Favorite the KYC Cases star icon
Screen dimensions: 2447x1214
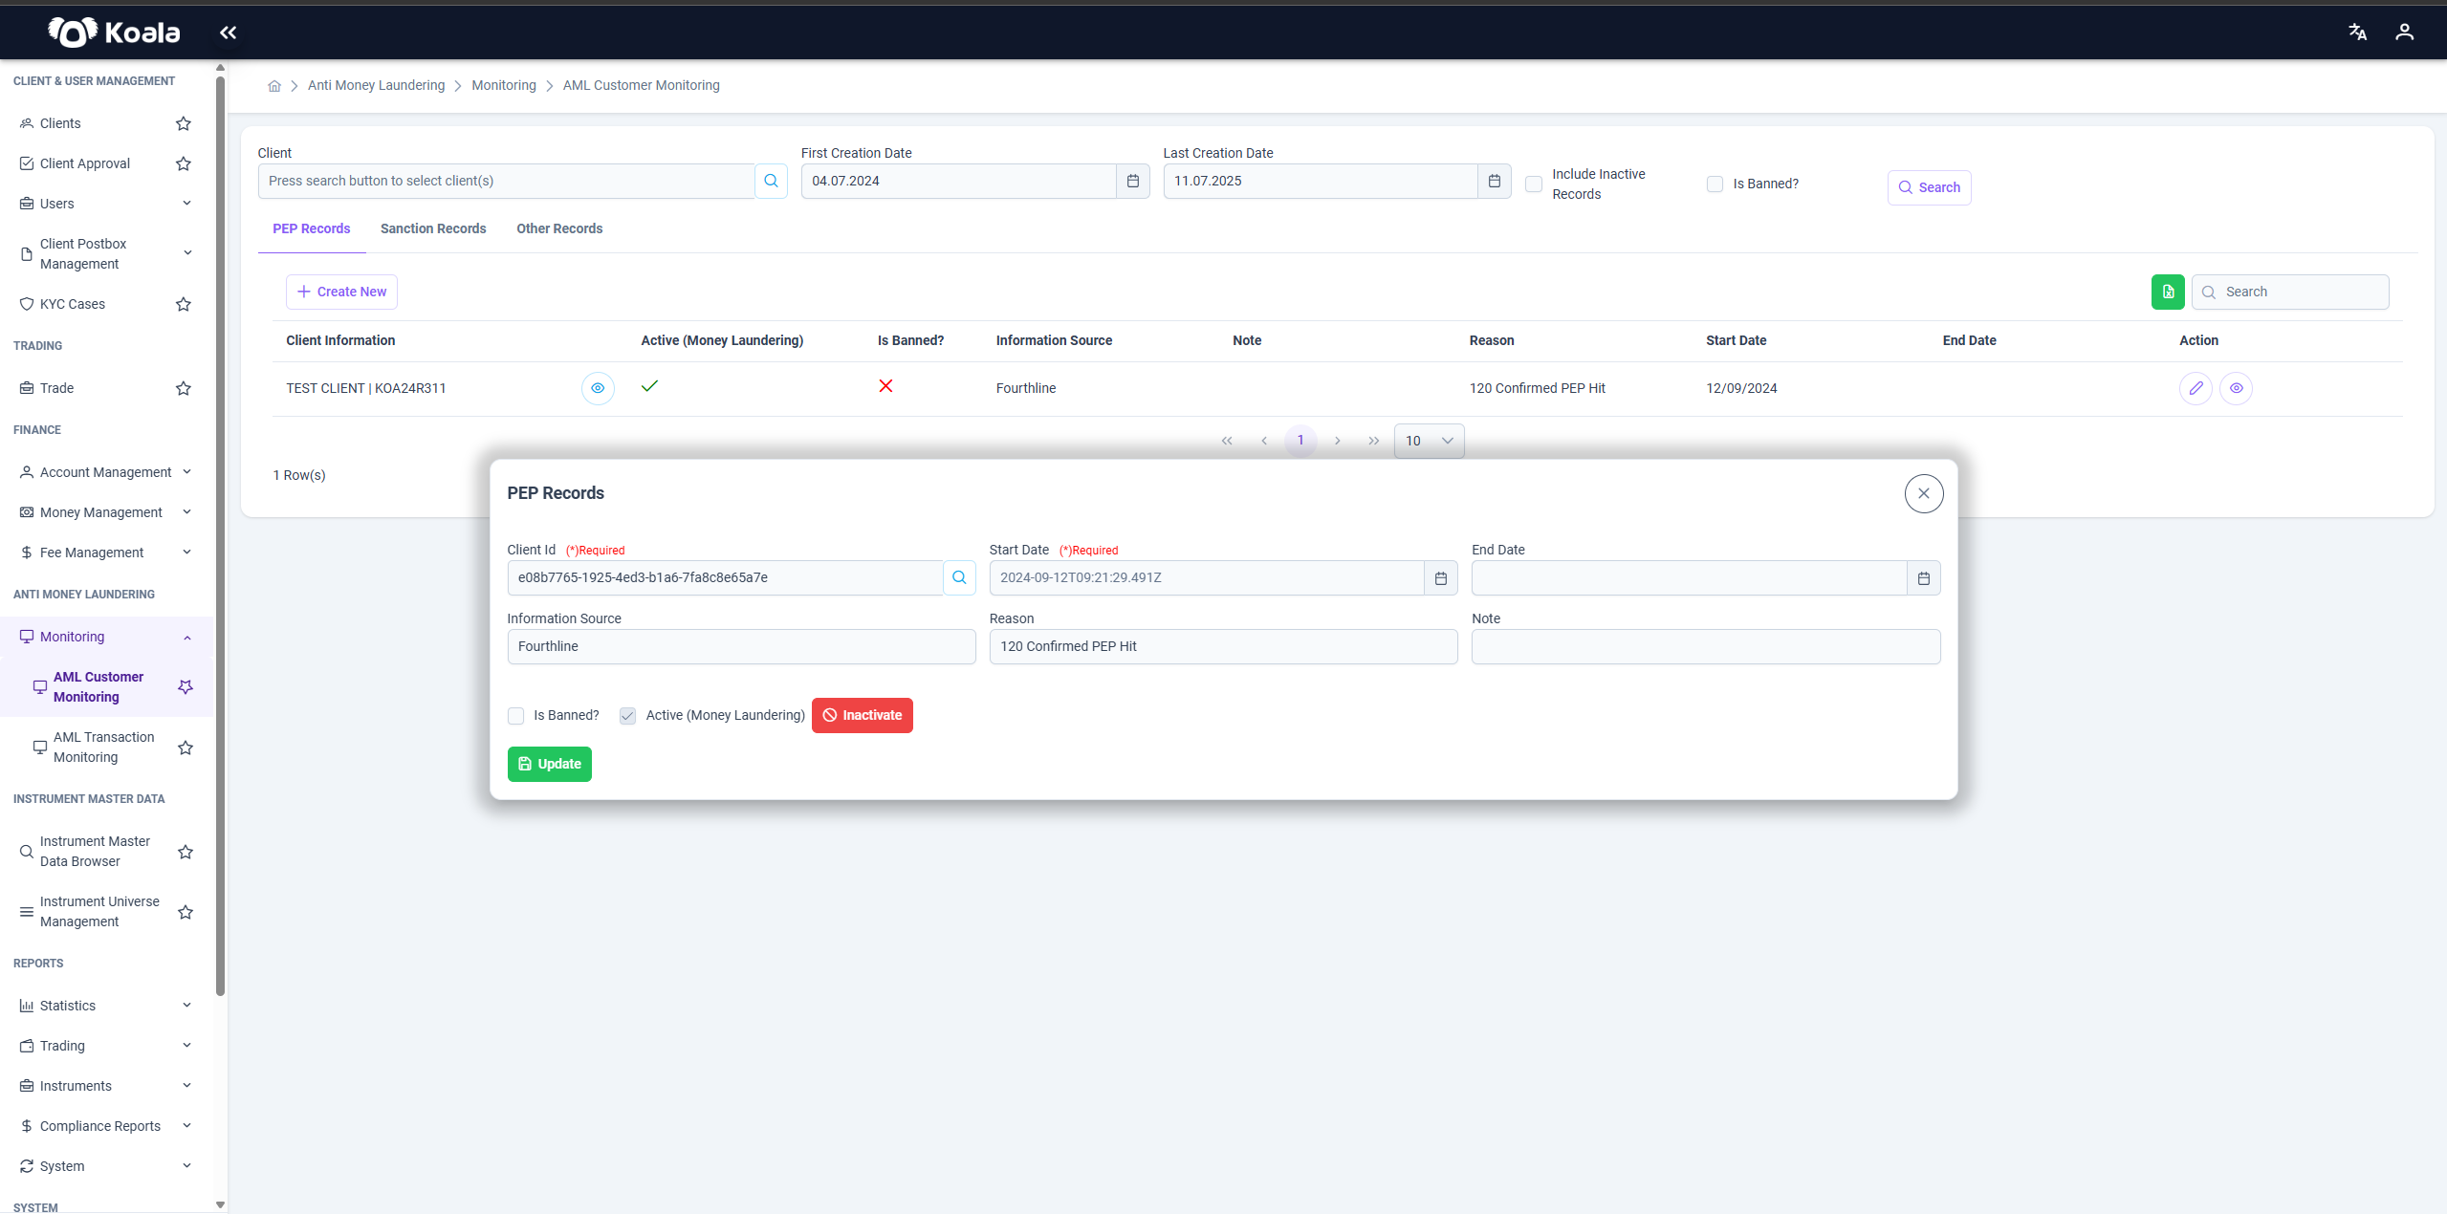coord(184,305)
